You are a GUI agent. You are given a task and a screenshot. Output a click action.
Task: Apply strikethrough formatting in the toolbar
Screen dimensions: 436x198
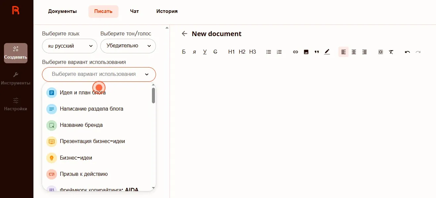[x=216, y=52]
